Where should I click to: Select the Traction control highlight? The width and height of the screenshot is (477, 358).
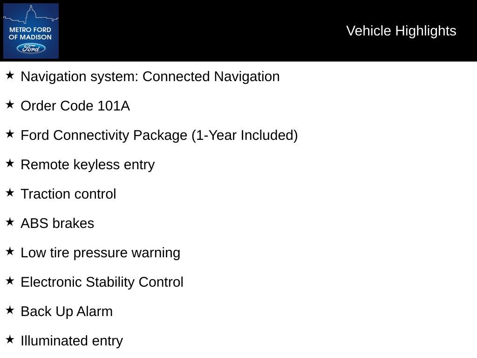68,194
